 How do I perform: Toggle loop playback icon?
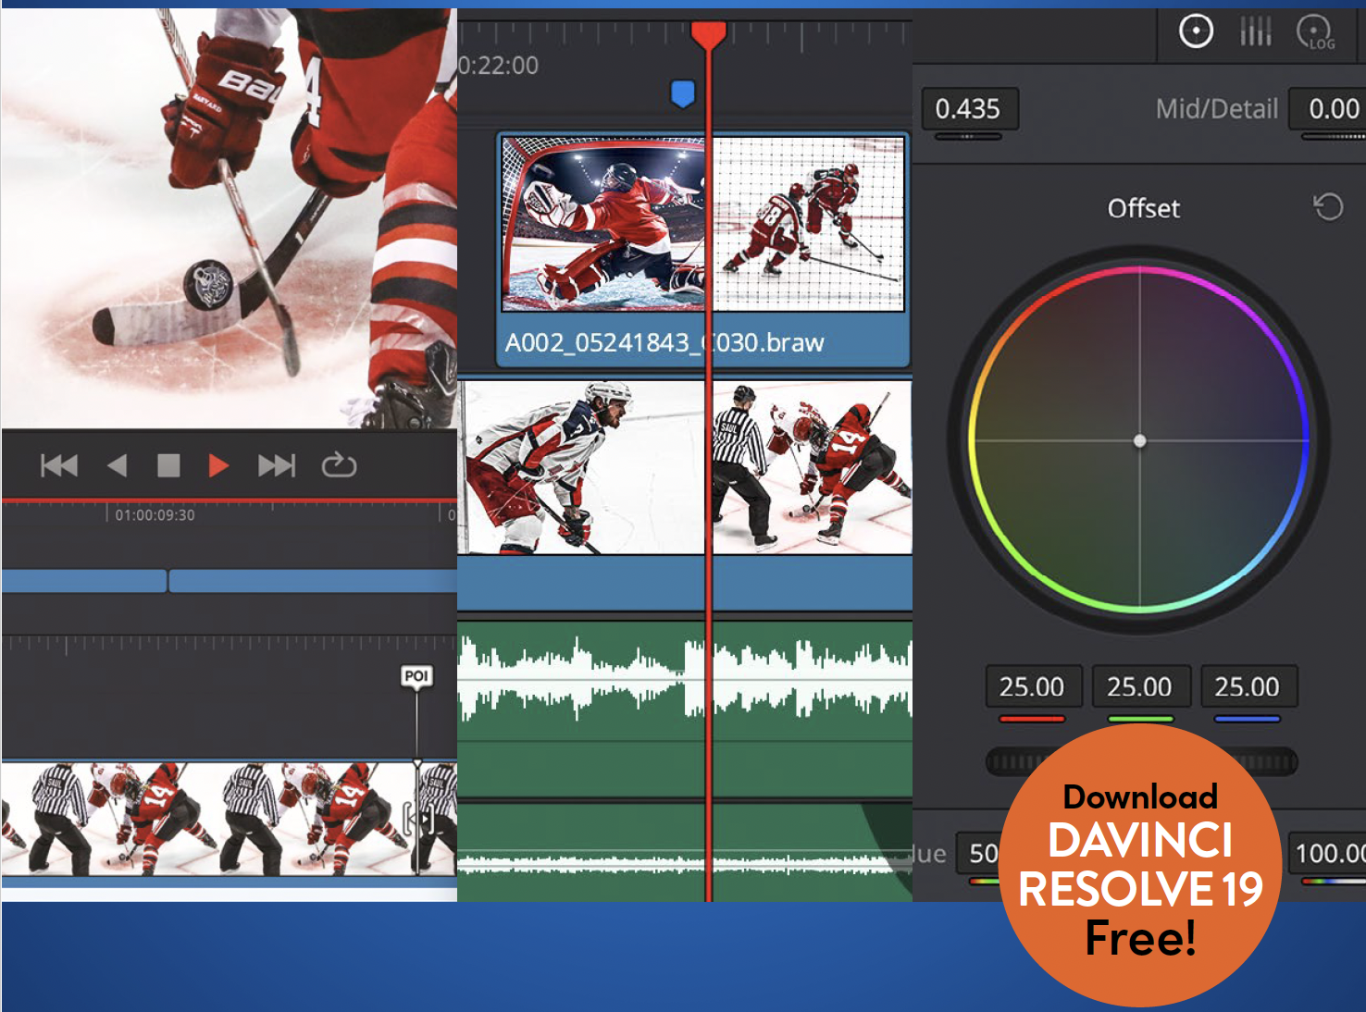pyautogui.click(x=339, y=465)
